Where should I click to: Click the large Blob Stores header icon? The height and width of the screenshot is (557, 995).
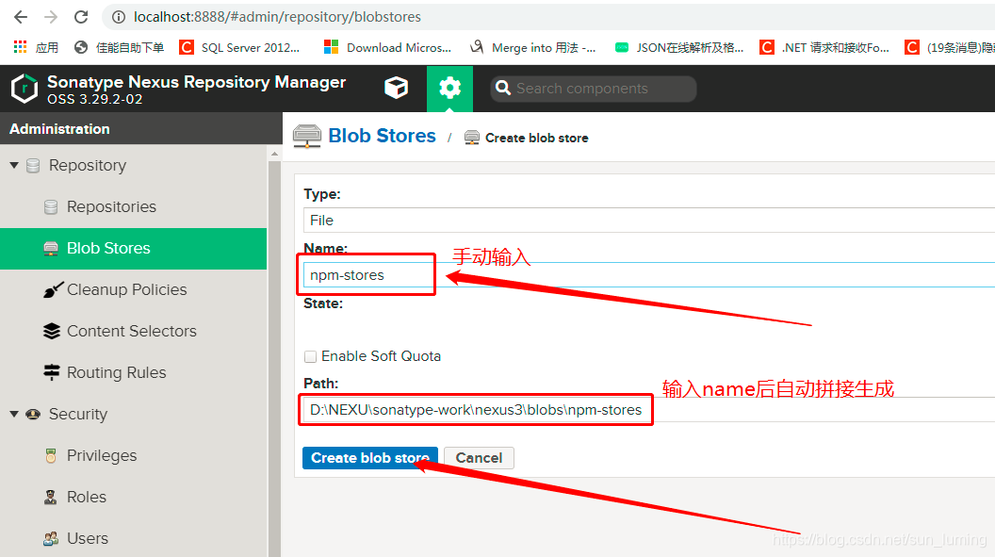(x=307, y=137)
